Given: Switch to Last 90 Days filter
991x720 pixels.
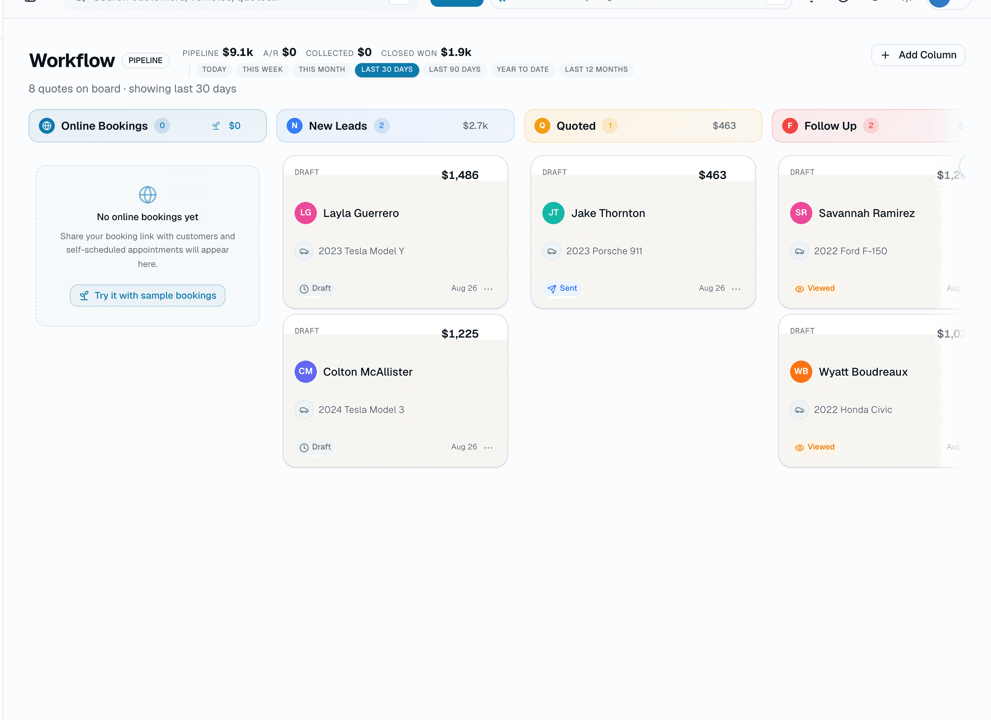Looking at the screenshot, I should (455, 69).
